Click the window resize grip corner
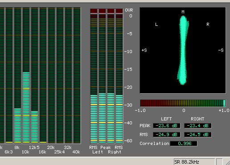This screenshot has height=165, width=230. click(x=227, y=162)
